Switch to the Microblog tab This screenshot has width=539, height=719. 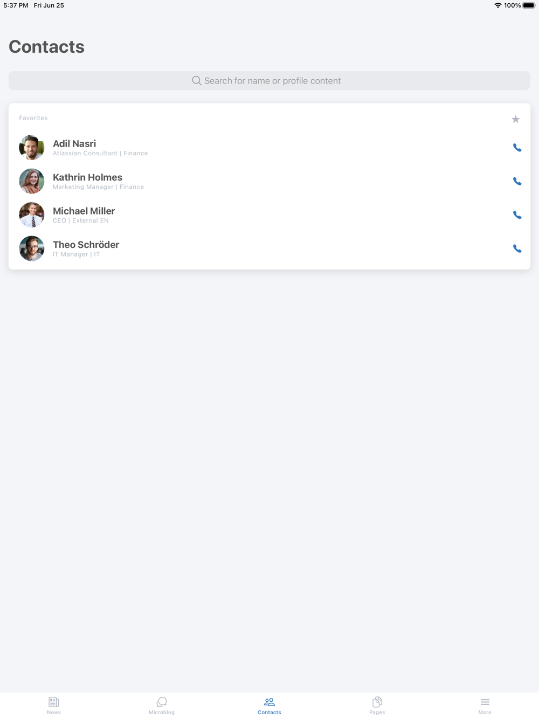click(x=162, y=706)
